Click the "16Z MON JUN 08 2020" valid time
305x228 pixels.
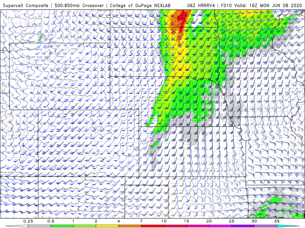(x=276, y=6)
